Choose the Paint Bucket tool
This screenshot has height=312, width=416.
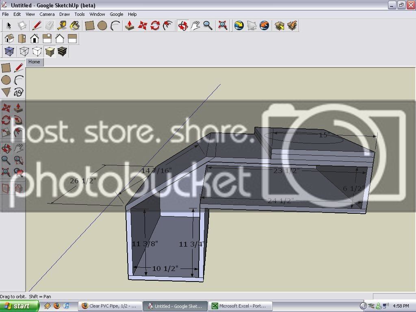pyautogui.click(x=75, y=26)
